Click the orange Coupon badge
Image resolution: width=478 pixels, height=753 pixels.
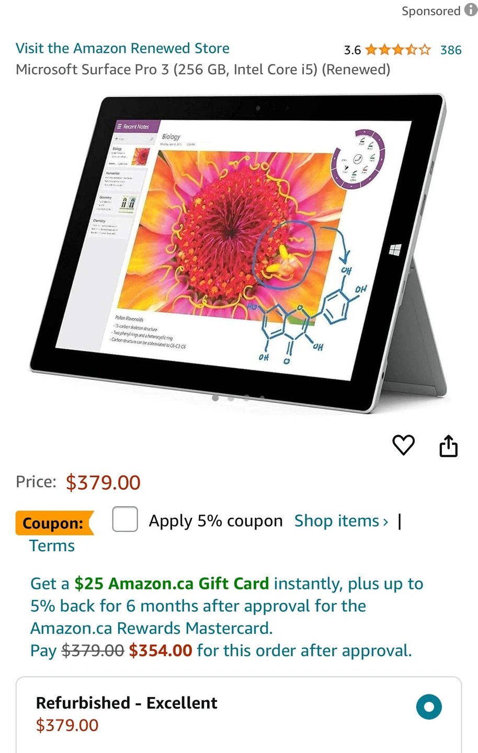(x=54, y=523)
